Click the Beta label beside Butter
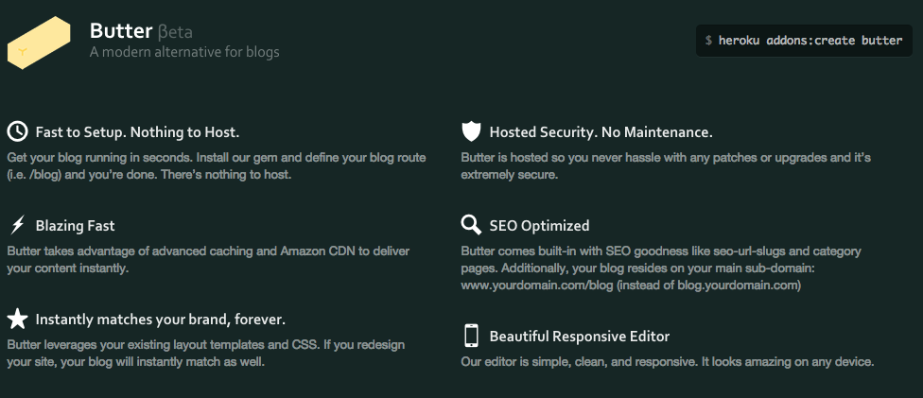The height and width of the screenshot is (398, 923). [175, 32]
